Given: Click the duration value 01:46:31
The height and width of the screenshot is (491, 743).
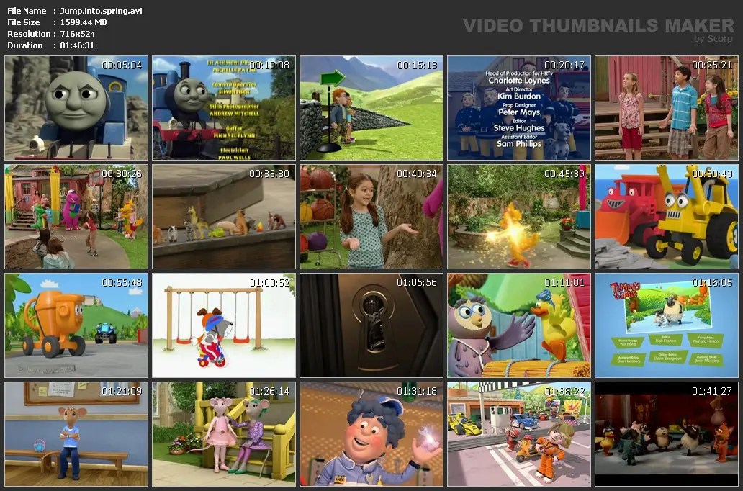Looking at the screenshot, I should (77, 45).
